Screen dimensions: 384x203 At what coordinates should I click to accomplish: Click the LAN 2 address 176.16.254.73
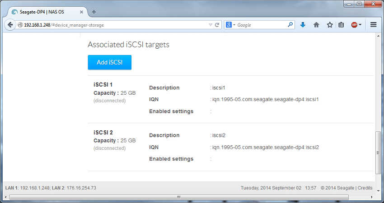pyautogui.click(x=81, y=188)
